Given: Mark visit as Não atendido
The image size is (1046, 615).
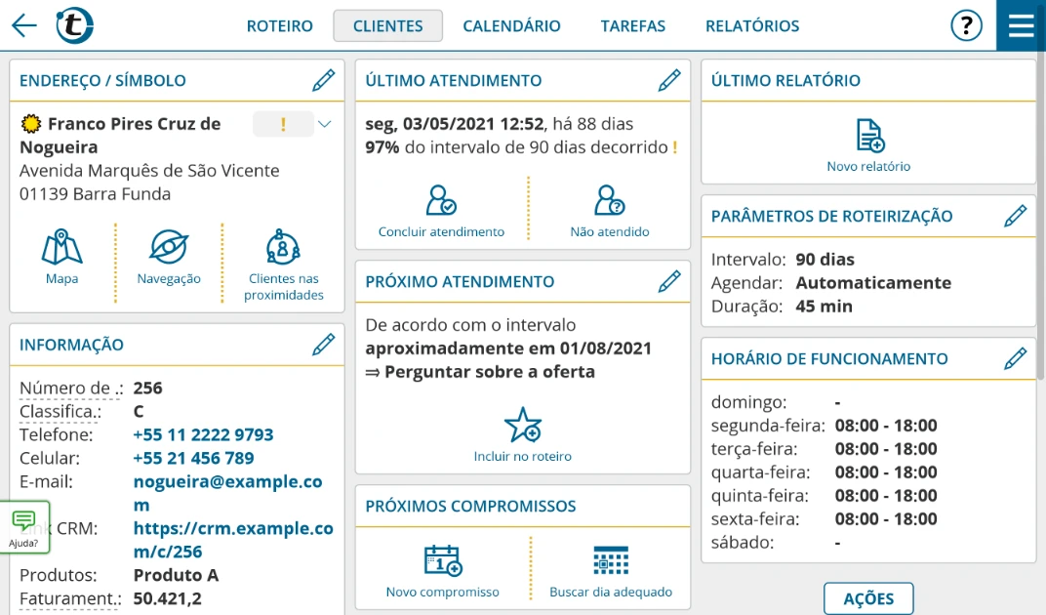Looking at the screenshot, I should click(610, 200).
